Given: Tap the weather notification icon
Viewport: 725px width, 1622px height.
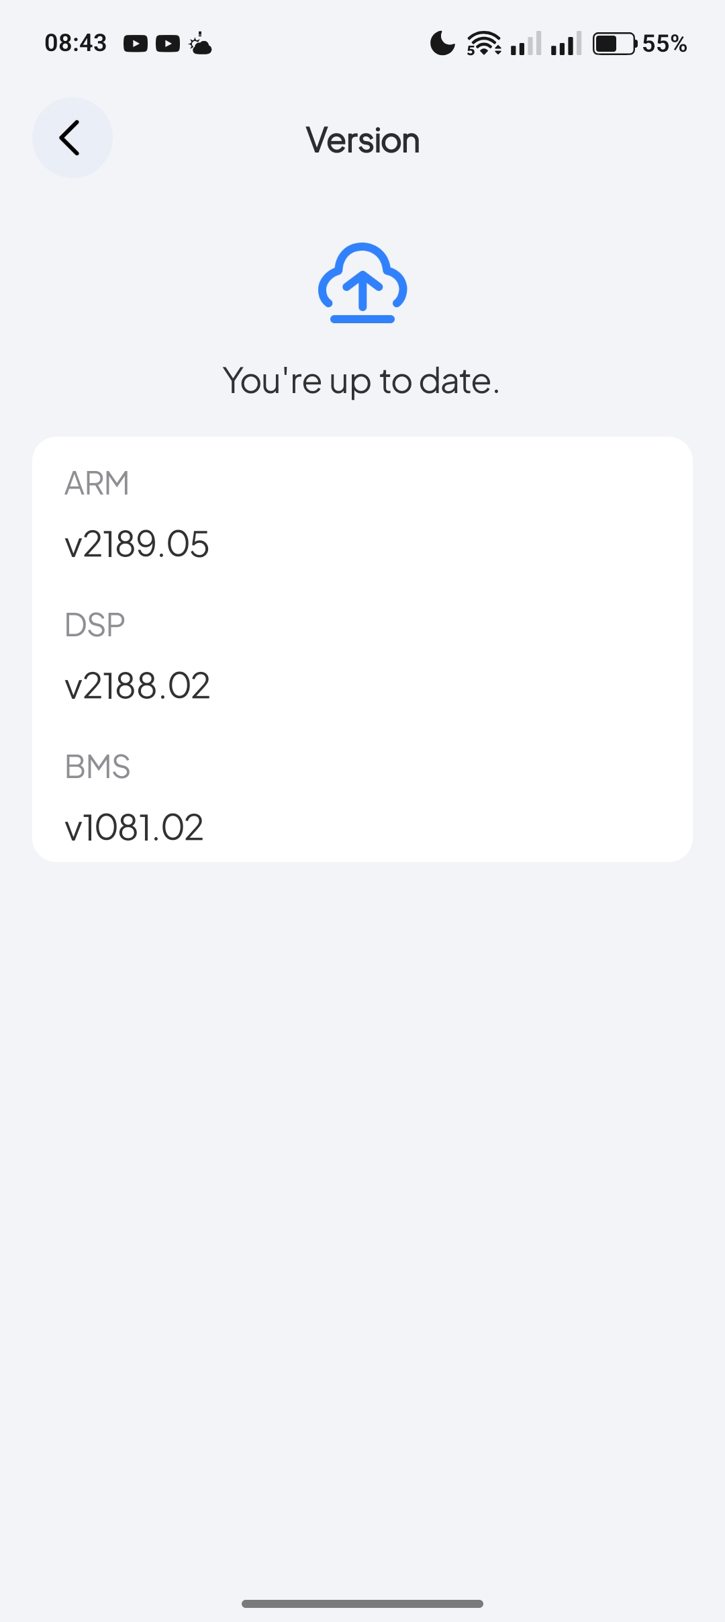Looking at the screenshot, I should [200, 44].
